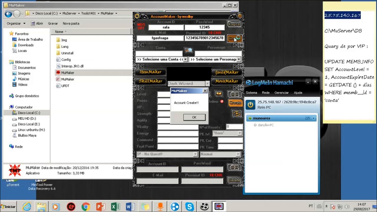Open the Organizar dropdown in Explorer

tap(16, 23)
